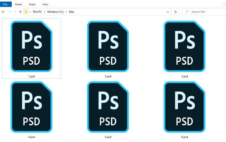The image size is (226, 142).
Task: Select the 4.psd Photoshop file icon
Action: click(31, 107)
